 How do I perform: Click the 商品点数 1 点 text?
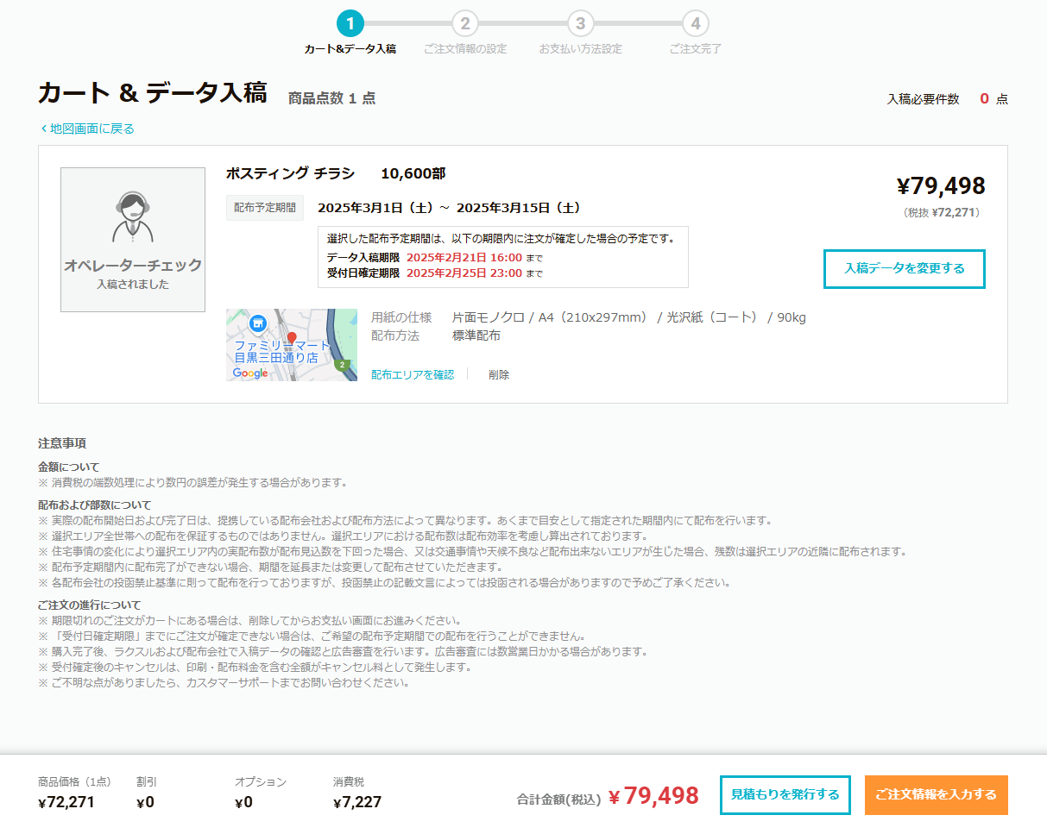(332, 98)
